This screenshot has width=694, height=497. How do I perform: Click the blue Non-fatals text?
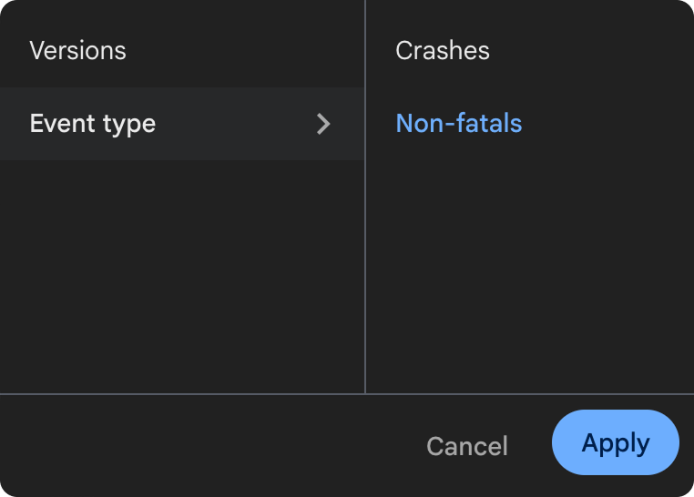pos(459,123)
